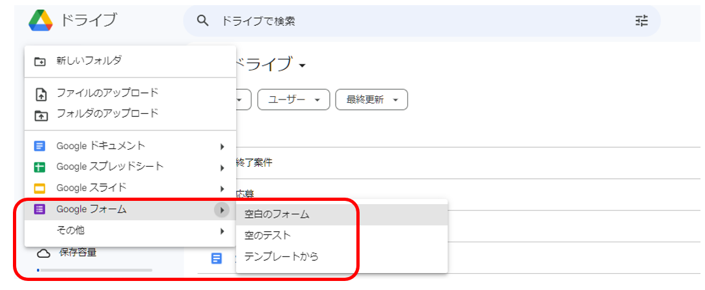
Task: Click the Google Drive logo icon
Action: [41, 20]
